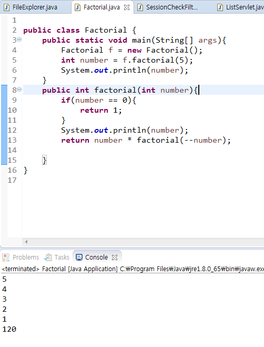Click console output line 5
This screenshot has width=264, height=347.
pos(4,279)
